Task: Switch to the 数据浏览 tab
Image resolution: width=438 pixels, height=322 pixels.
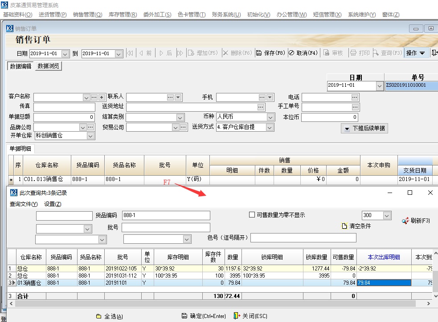Action: pos(49,66)
